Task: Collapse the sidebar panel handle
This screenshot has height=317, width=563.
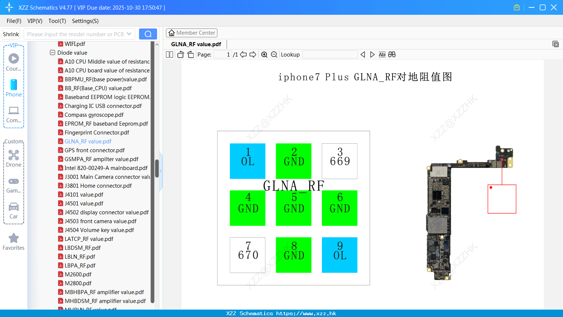Action: point(161,171)
